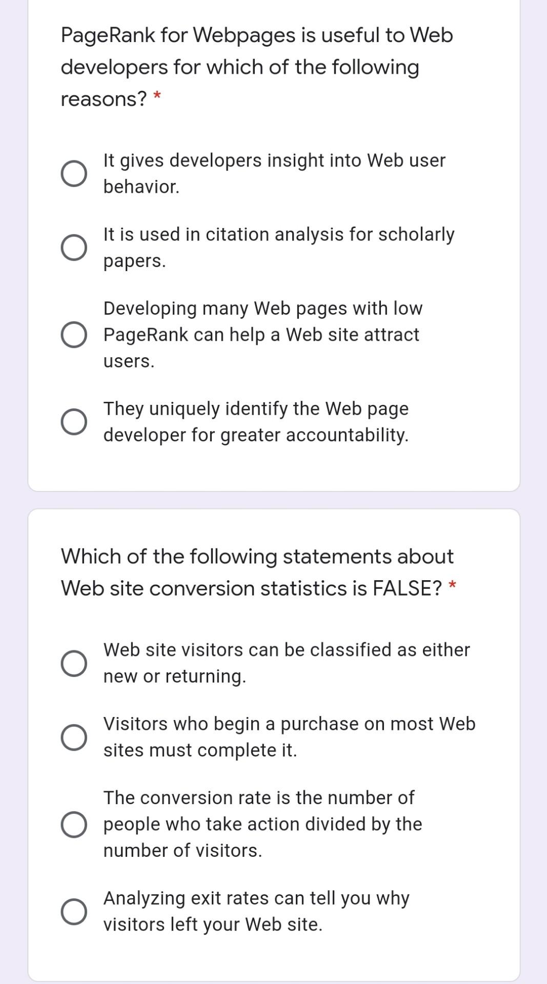Pick the option about uniquely identifying Web page developers
The height and width of the screenshot is (984, 547).
73,421
